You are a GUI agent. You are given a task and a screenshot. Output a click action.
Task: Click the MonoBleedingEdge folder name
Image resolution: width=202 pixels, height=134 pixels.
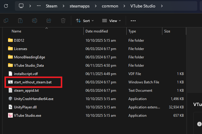29,57
